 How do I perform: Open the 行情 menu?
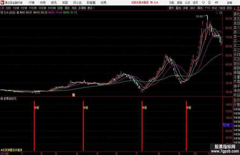(x=31, y=3)
